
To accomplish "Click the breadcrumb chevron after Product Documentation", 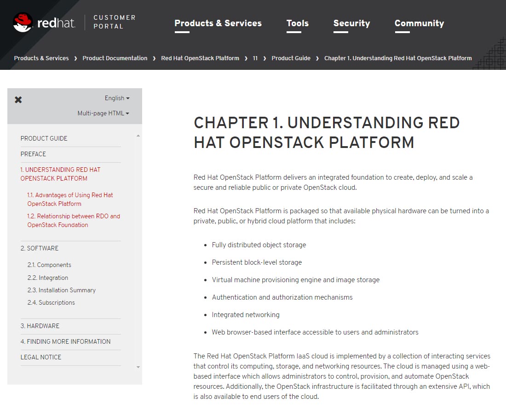I will pos(154,58).
